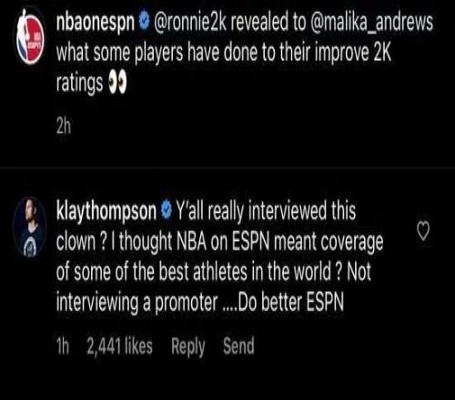Select the 'Do better ESPN' comment text
Viewport: 455px width, 400px height.
290,302
